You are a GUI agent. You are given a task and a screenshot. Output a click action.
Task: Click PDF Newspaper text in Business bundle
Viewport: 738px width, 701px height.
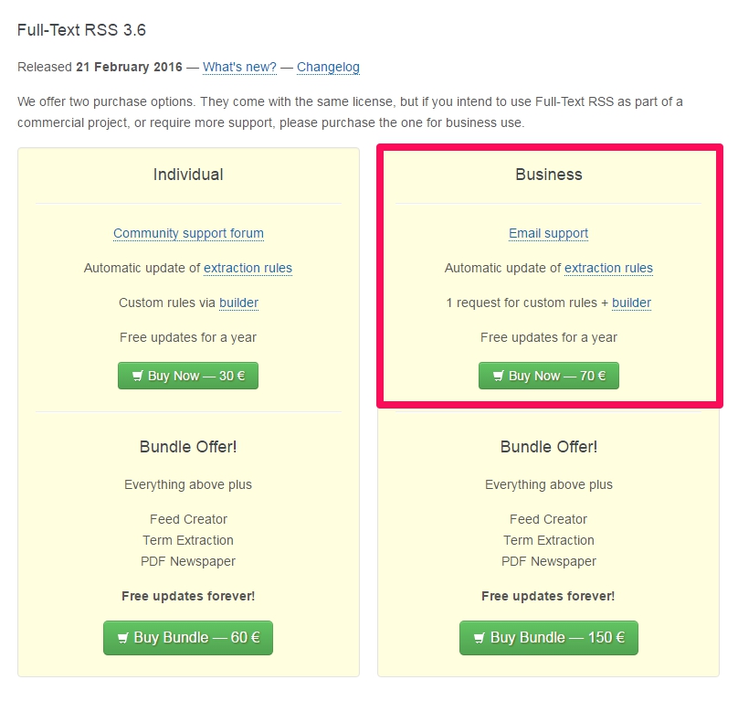[548, 561]
